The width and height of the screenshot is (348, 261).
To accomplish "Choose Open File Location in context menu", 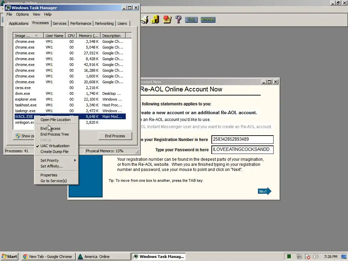I will coord(56,120).
